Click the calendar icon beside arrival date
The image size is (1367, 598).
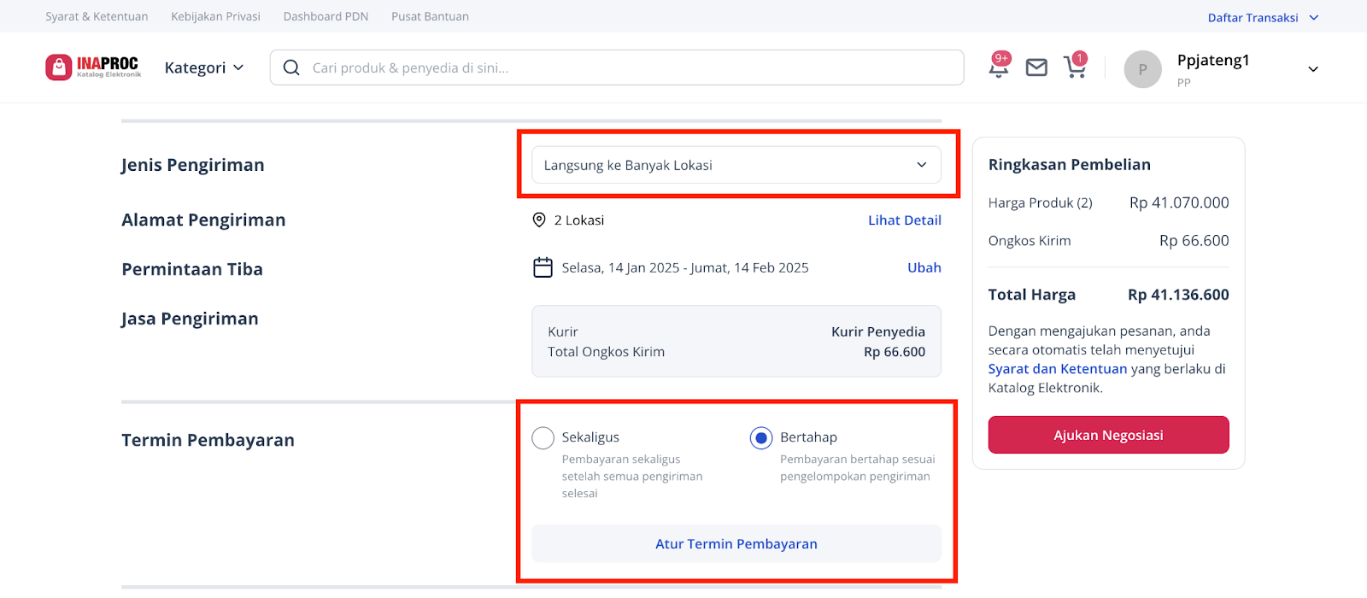click(543, 267)
